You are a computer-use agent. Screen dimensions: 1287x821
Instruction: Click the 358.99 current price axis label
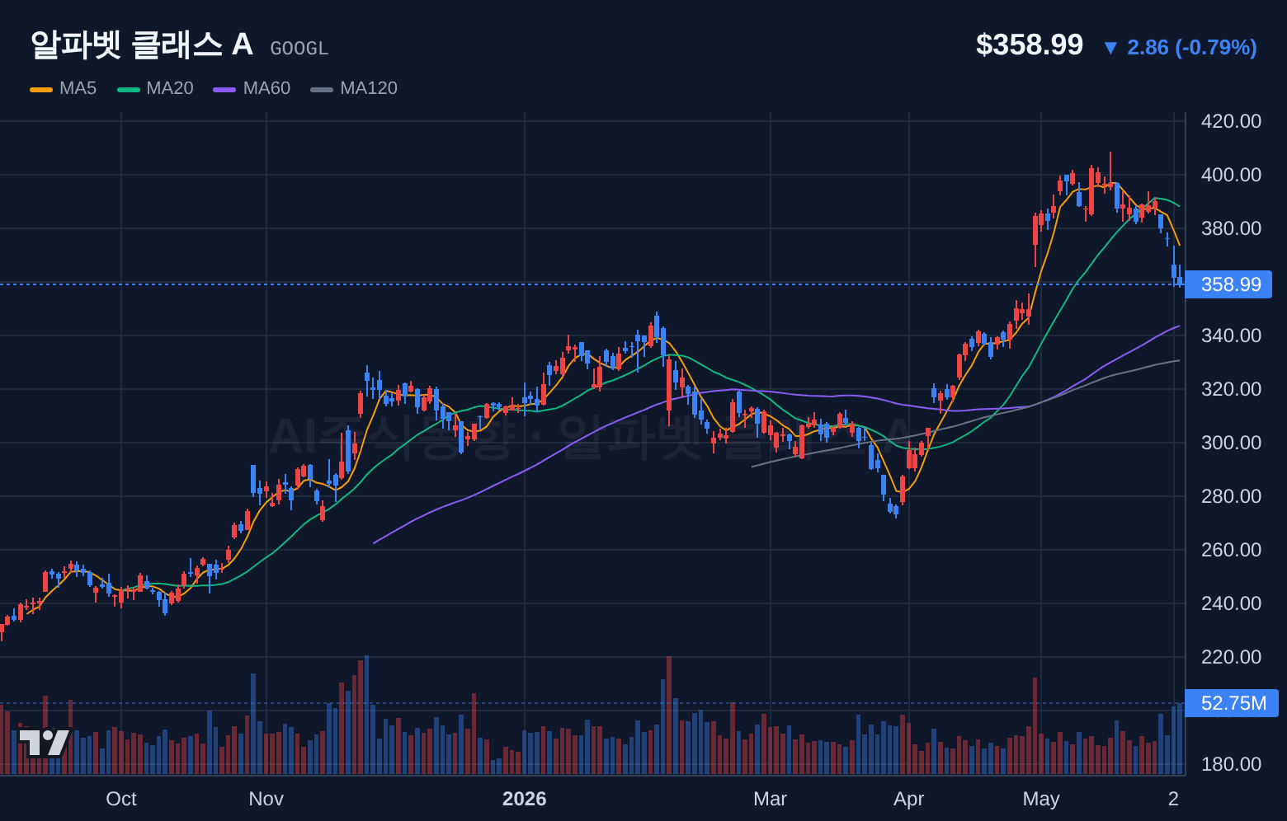1228,284
